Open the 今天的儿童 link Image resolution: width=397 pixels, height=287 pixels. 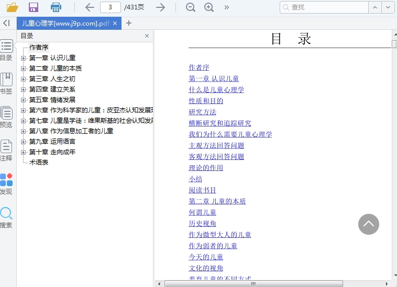click(206, 257)
